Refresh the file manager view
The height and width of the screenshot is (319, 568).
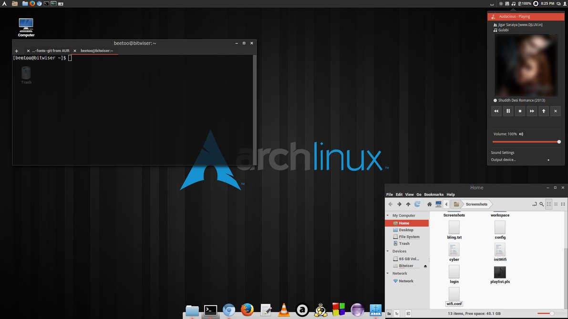coord(417,204)
